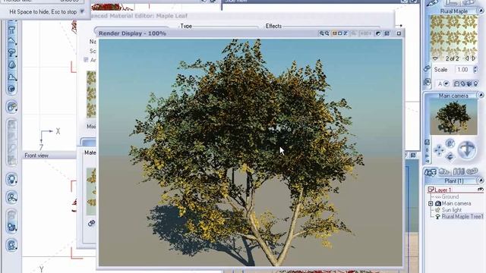The height and width of the screenshot is (273, 486).
Task: Open the Library tab in World Browser
Action: (459, 172)
